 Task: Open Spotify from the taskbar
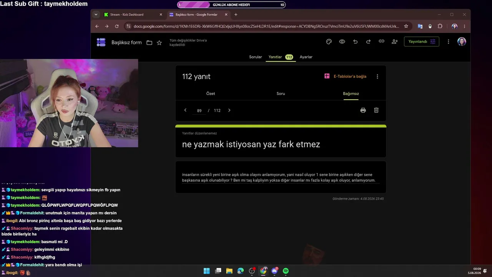[x=286, y=271]
